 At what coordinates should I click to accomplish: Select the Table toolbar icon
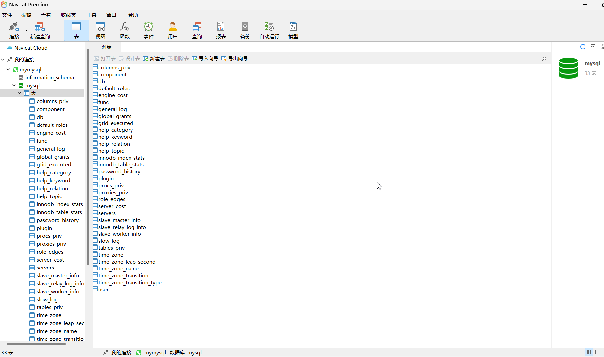point(76,30)
